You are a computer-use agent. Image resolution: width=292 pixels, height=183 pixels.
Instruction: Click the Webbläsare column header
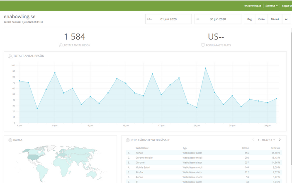click(142, 148)
